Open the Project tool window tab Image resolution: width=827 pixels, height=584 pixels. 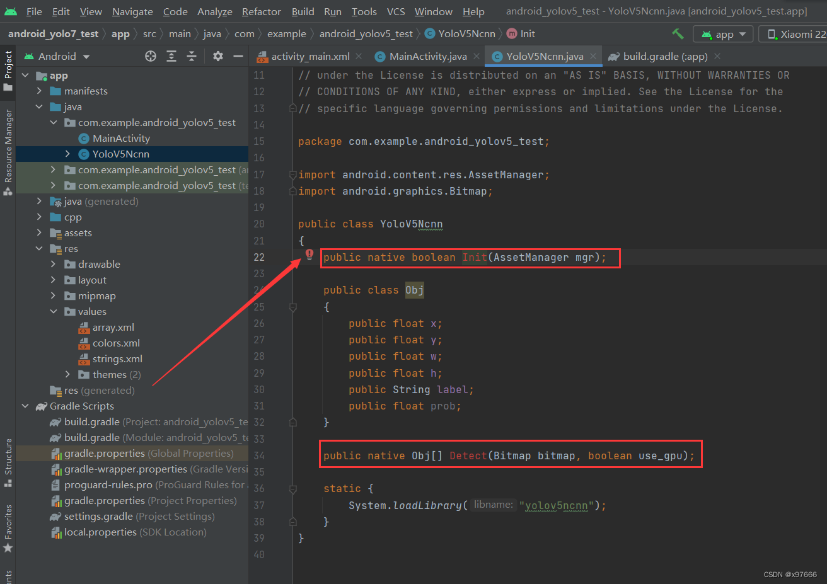(x=8, y=71)
